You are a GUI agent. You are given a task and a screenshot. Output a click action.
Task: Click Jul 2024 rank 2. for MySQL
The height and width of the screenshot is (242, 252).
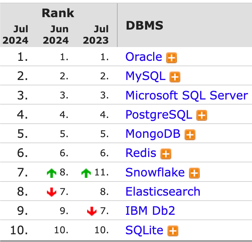tap(22, 76)
